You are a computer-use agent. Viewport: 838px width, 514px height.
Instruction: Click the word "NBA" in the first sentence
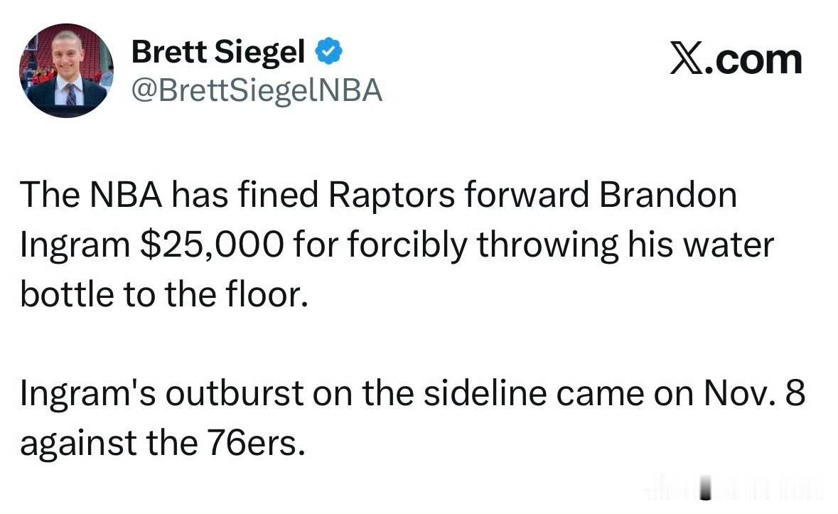tap(117, 196)
